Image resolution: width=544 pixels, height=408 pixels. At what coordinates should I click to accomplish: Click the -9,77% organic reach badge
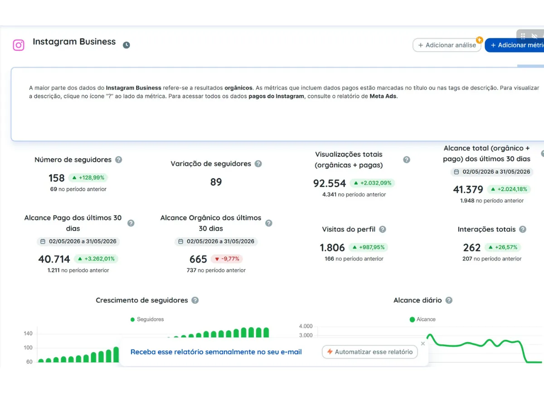pyautogui.click(x=227, y=259)
